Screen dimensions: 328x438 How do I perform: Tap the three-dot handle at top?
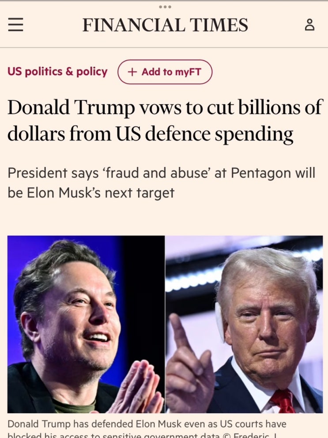pos(165,7)
